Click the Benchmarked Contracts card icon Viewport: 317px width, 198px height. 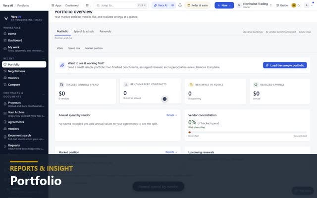(x=126, y=84)
